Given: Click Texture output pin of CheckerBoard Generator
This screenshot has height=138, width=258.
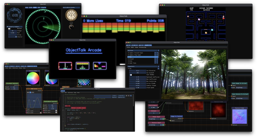Looking at the screenshot, I should pos(58,103).
